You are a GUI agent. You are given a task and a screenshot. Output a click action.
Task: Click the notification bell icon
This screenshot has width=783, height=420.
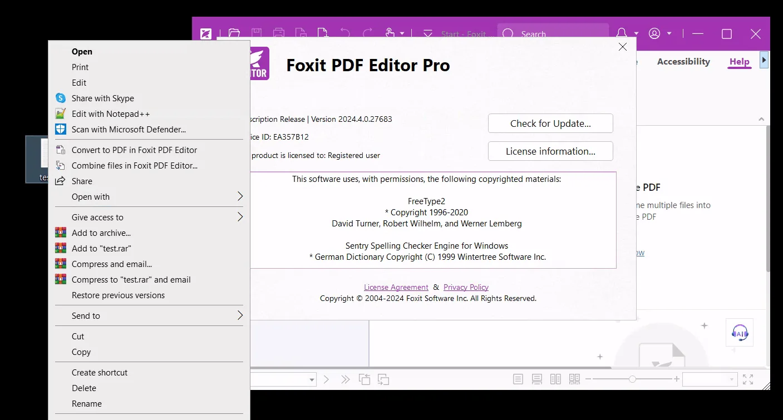click(622, 33)
